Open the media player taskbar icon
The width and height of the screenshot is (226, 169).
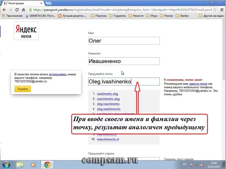tap(33, 165)
